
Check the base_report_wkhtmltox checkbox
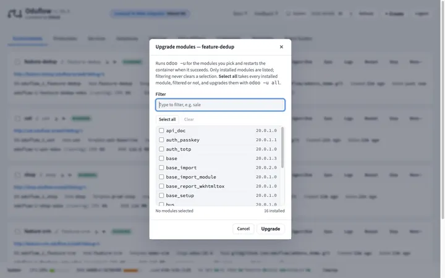[x=161, y=186]
